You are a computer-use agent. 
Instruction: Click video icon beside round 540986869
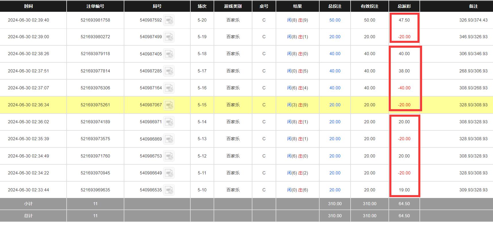(169, 139)
